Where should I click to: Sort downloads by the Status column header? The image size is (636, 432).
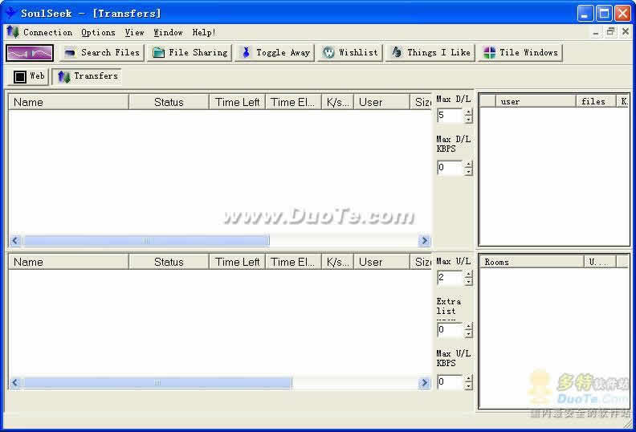169,102
